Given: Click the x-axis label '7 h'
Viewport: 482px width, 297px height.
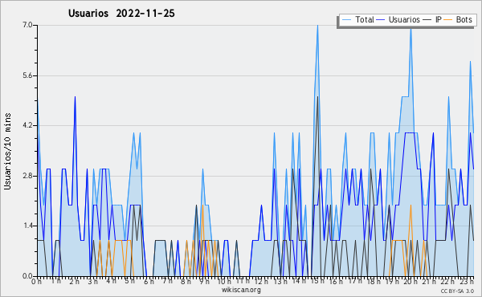Looking at the screenshot, I should pos(168,281).
